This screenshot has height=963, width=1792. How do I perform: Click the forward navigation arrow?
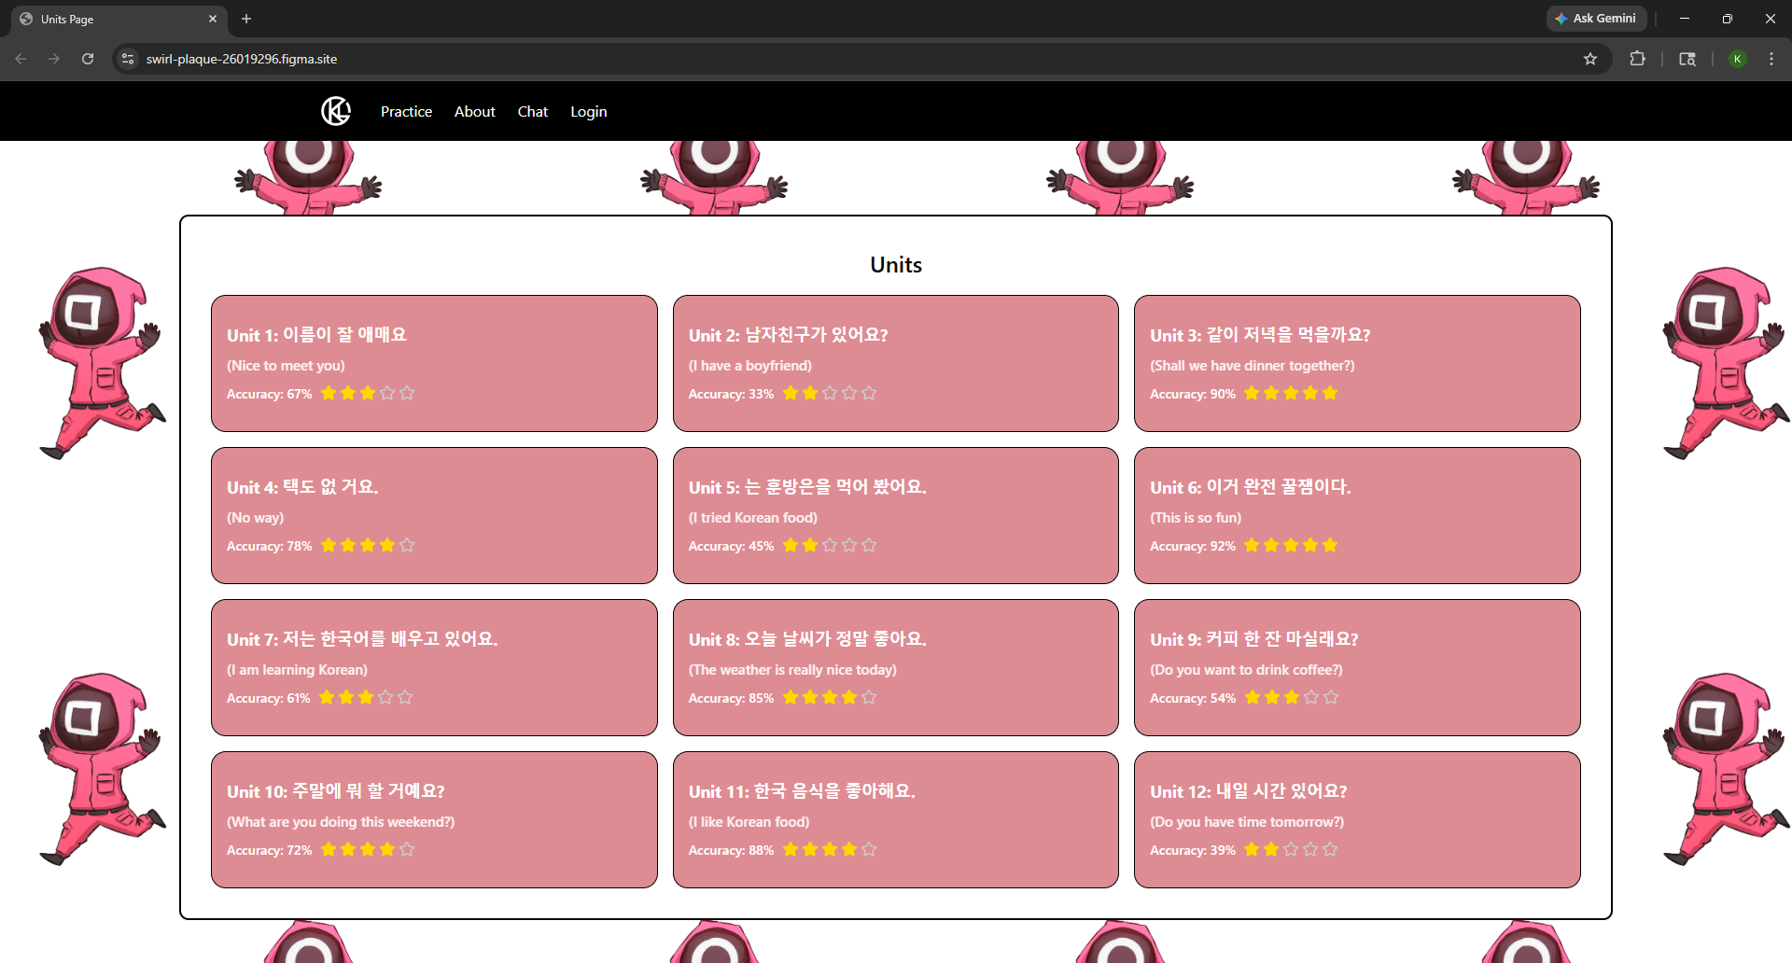click(x=53, y=58)
